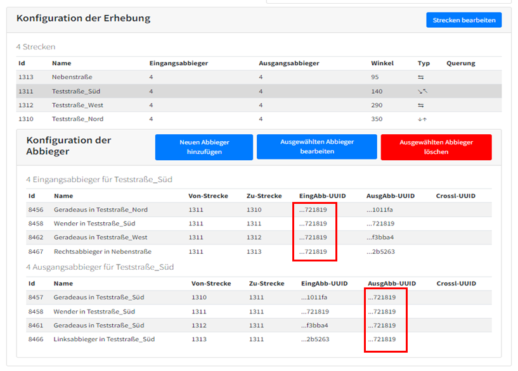Select the Teststraße_West route row
The image size is (518, 371).
259,105
